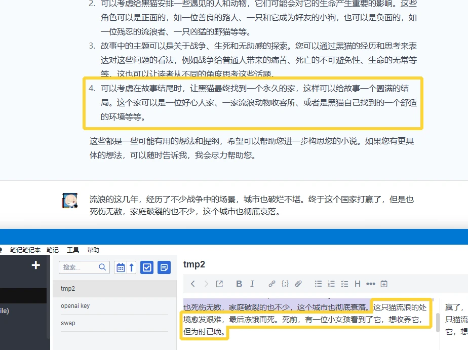Attach a file using paperclip icon
This screenshot has width=468, height=350.
click(x=298, y=284)
